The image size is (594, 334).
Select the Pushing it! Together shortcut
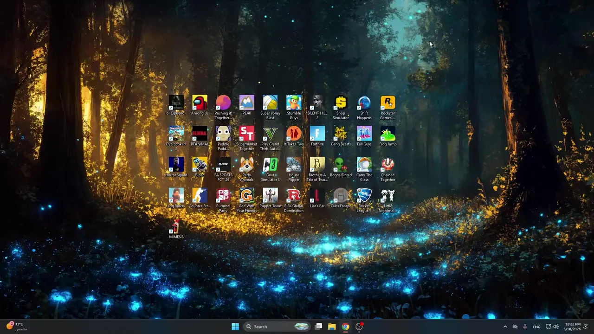[223, 108]
